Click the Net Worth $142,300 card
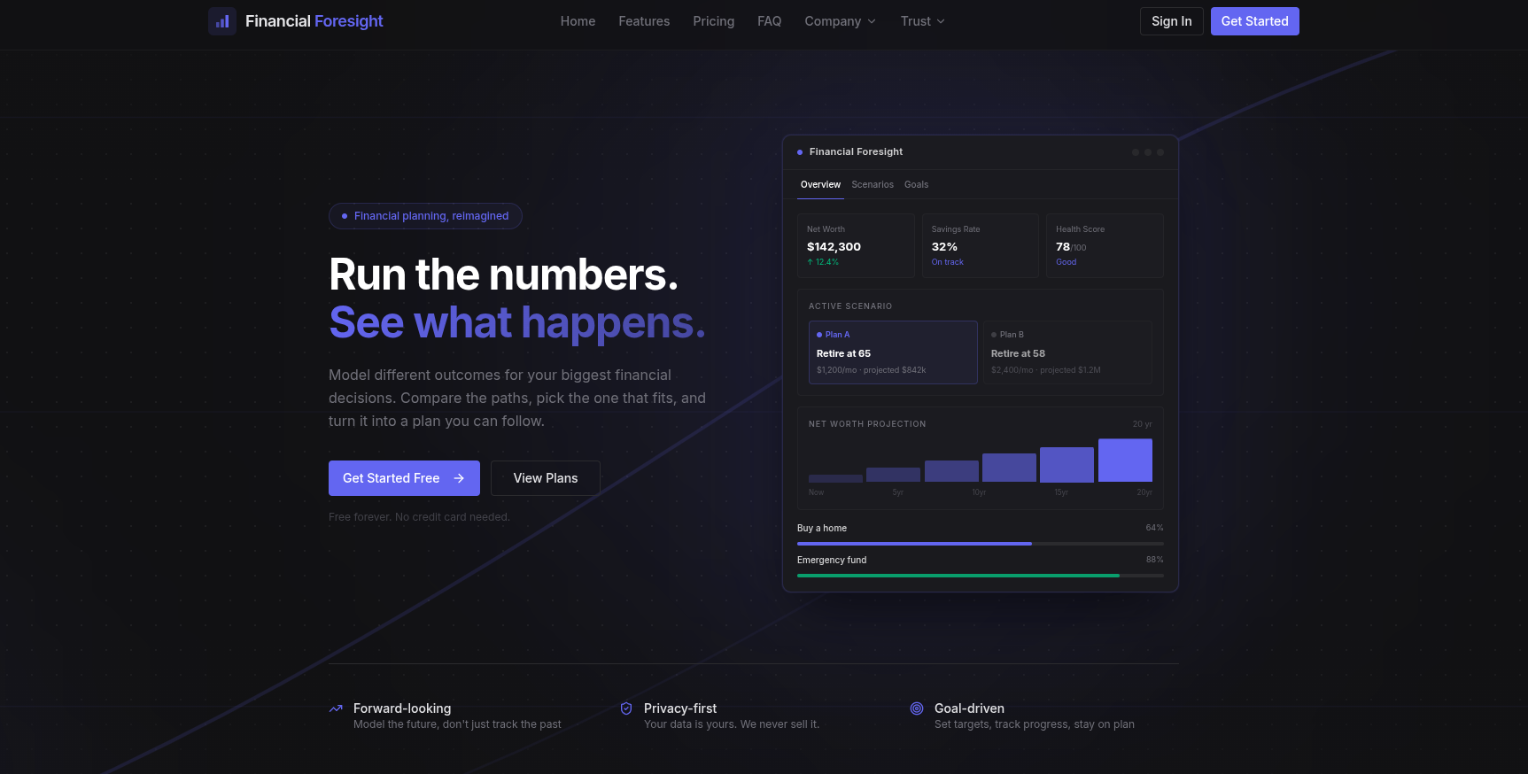1528x774 pixels. click(856, 246)
